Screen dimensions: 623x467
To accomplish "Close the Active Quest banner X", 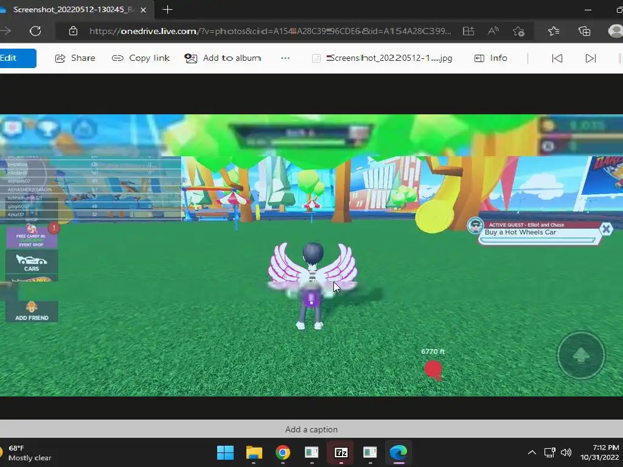I will (x=607, y=229).
